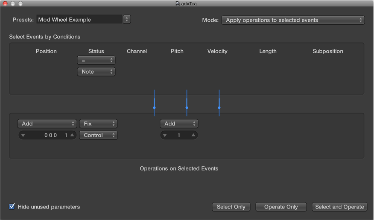Screen dimensions: 374x220
Task: Toggle Hide unused parameters checkbox
Action: 12,207
